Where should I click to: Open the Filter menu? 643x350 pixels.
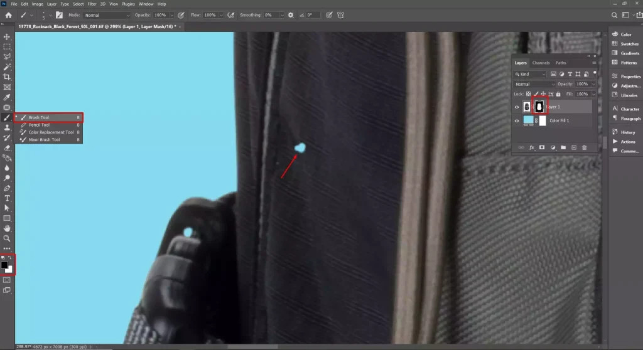(92, 4)
